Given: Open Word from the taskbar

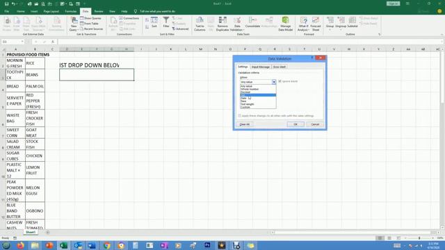Looking at the screenshot, I should tap(92, 245).
